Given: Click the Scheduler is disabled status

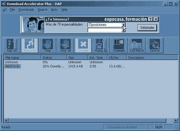Looking at the screenshot, I should (125, 127).
